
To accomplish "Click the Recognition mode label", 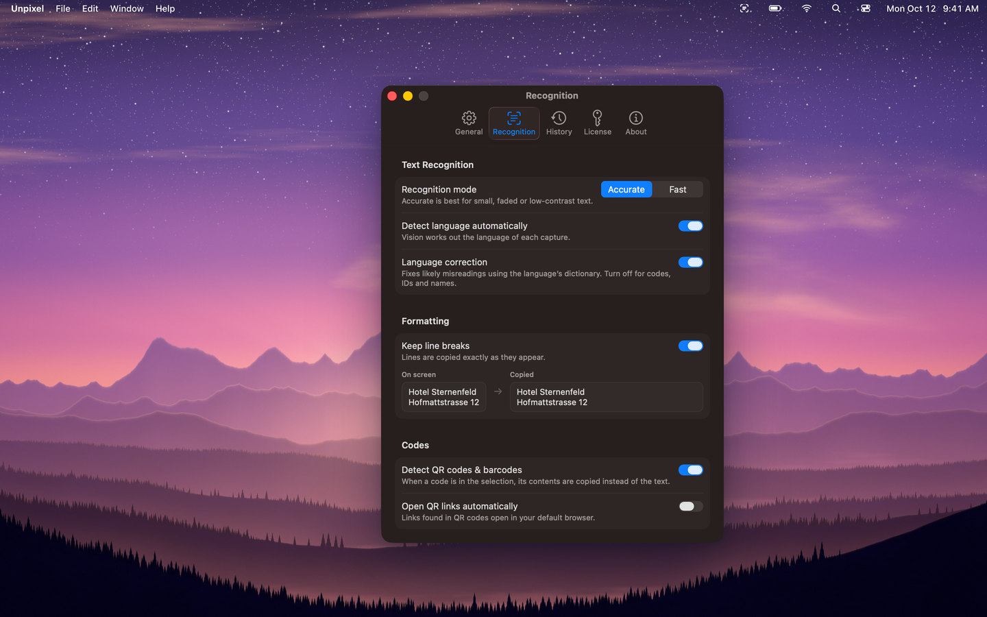I will [x=439, y=190].
